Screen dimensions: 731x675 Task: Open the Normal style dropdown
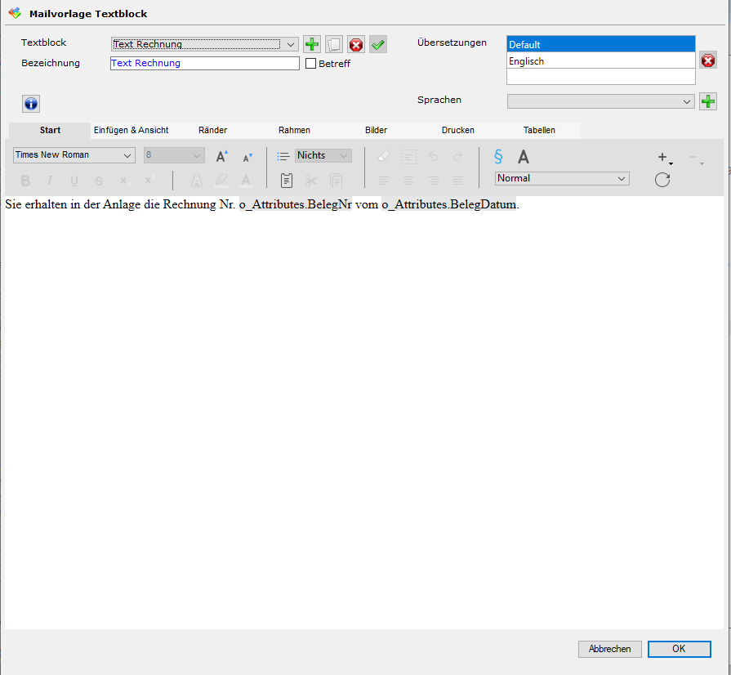(621, 178)
